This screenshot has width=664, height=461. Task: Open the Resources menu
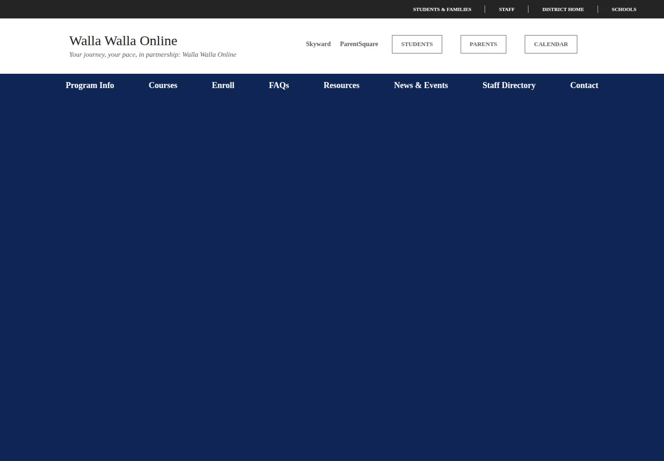[341, 85]
